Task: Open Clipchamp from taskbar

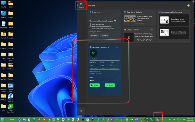Action: click(x=136, y=119)
